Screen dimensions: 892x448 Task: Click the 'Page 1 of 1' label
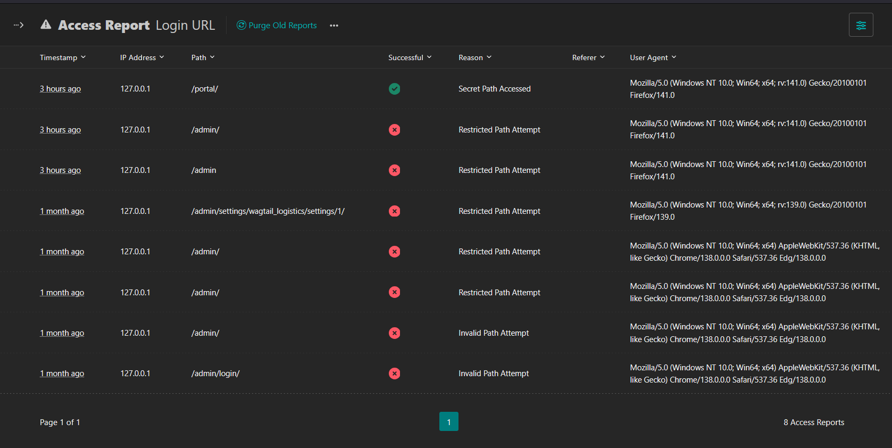pyautogui.click(x=60, y=422)
